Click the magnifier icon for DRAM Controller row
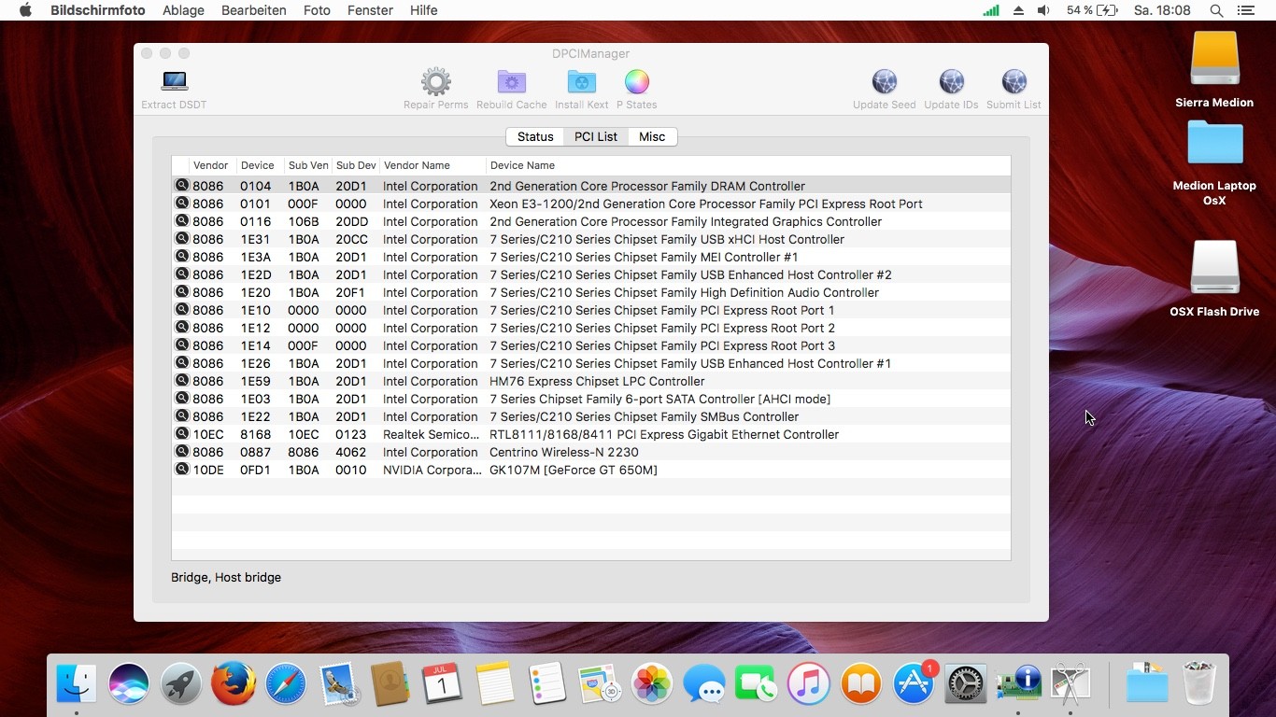The width and height of the screenshot is (1276, 717). (x=182, y=186)
